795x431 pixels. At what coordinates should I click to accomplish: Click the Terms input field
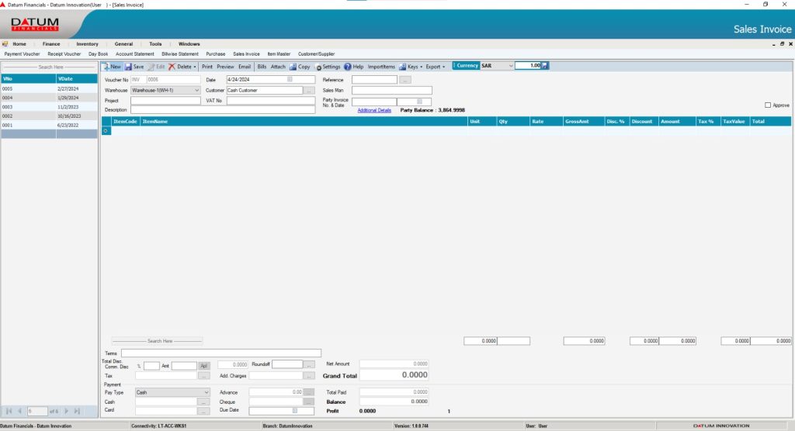221,353
